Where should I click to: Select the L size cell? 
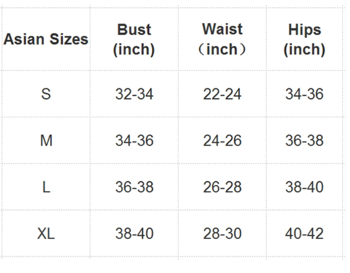46,187
